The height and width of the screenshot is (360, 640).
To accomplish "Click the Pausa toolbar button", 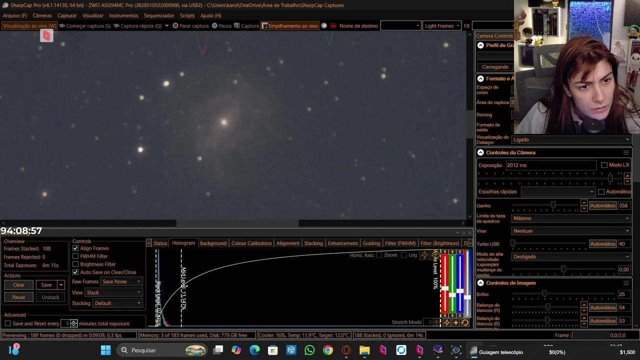I will (221, 25).
